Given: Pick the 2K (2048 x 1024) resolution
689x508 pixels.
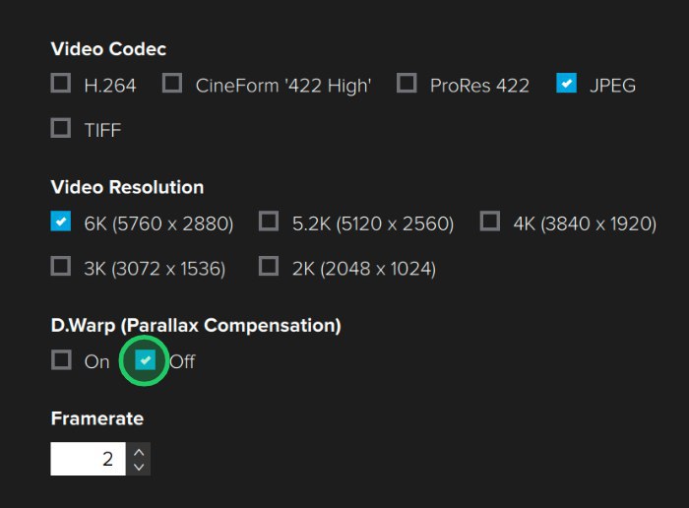Looking at the screenshot, I should point(269,266).
